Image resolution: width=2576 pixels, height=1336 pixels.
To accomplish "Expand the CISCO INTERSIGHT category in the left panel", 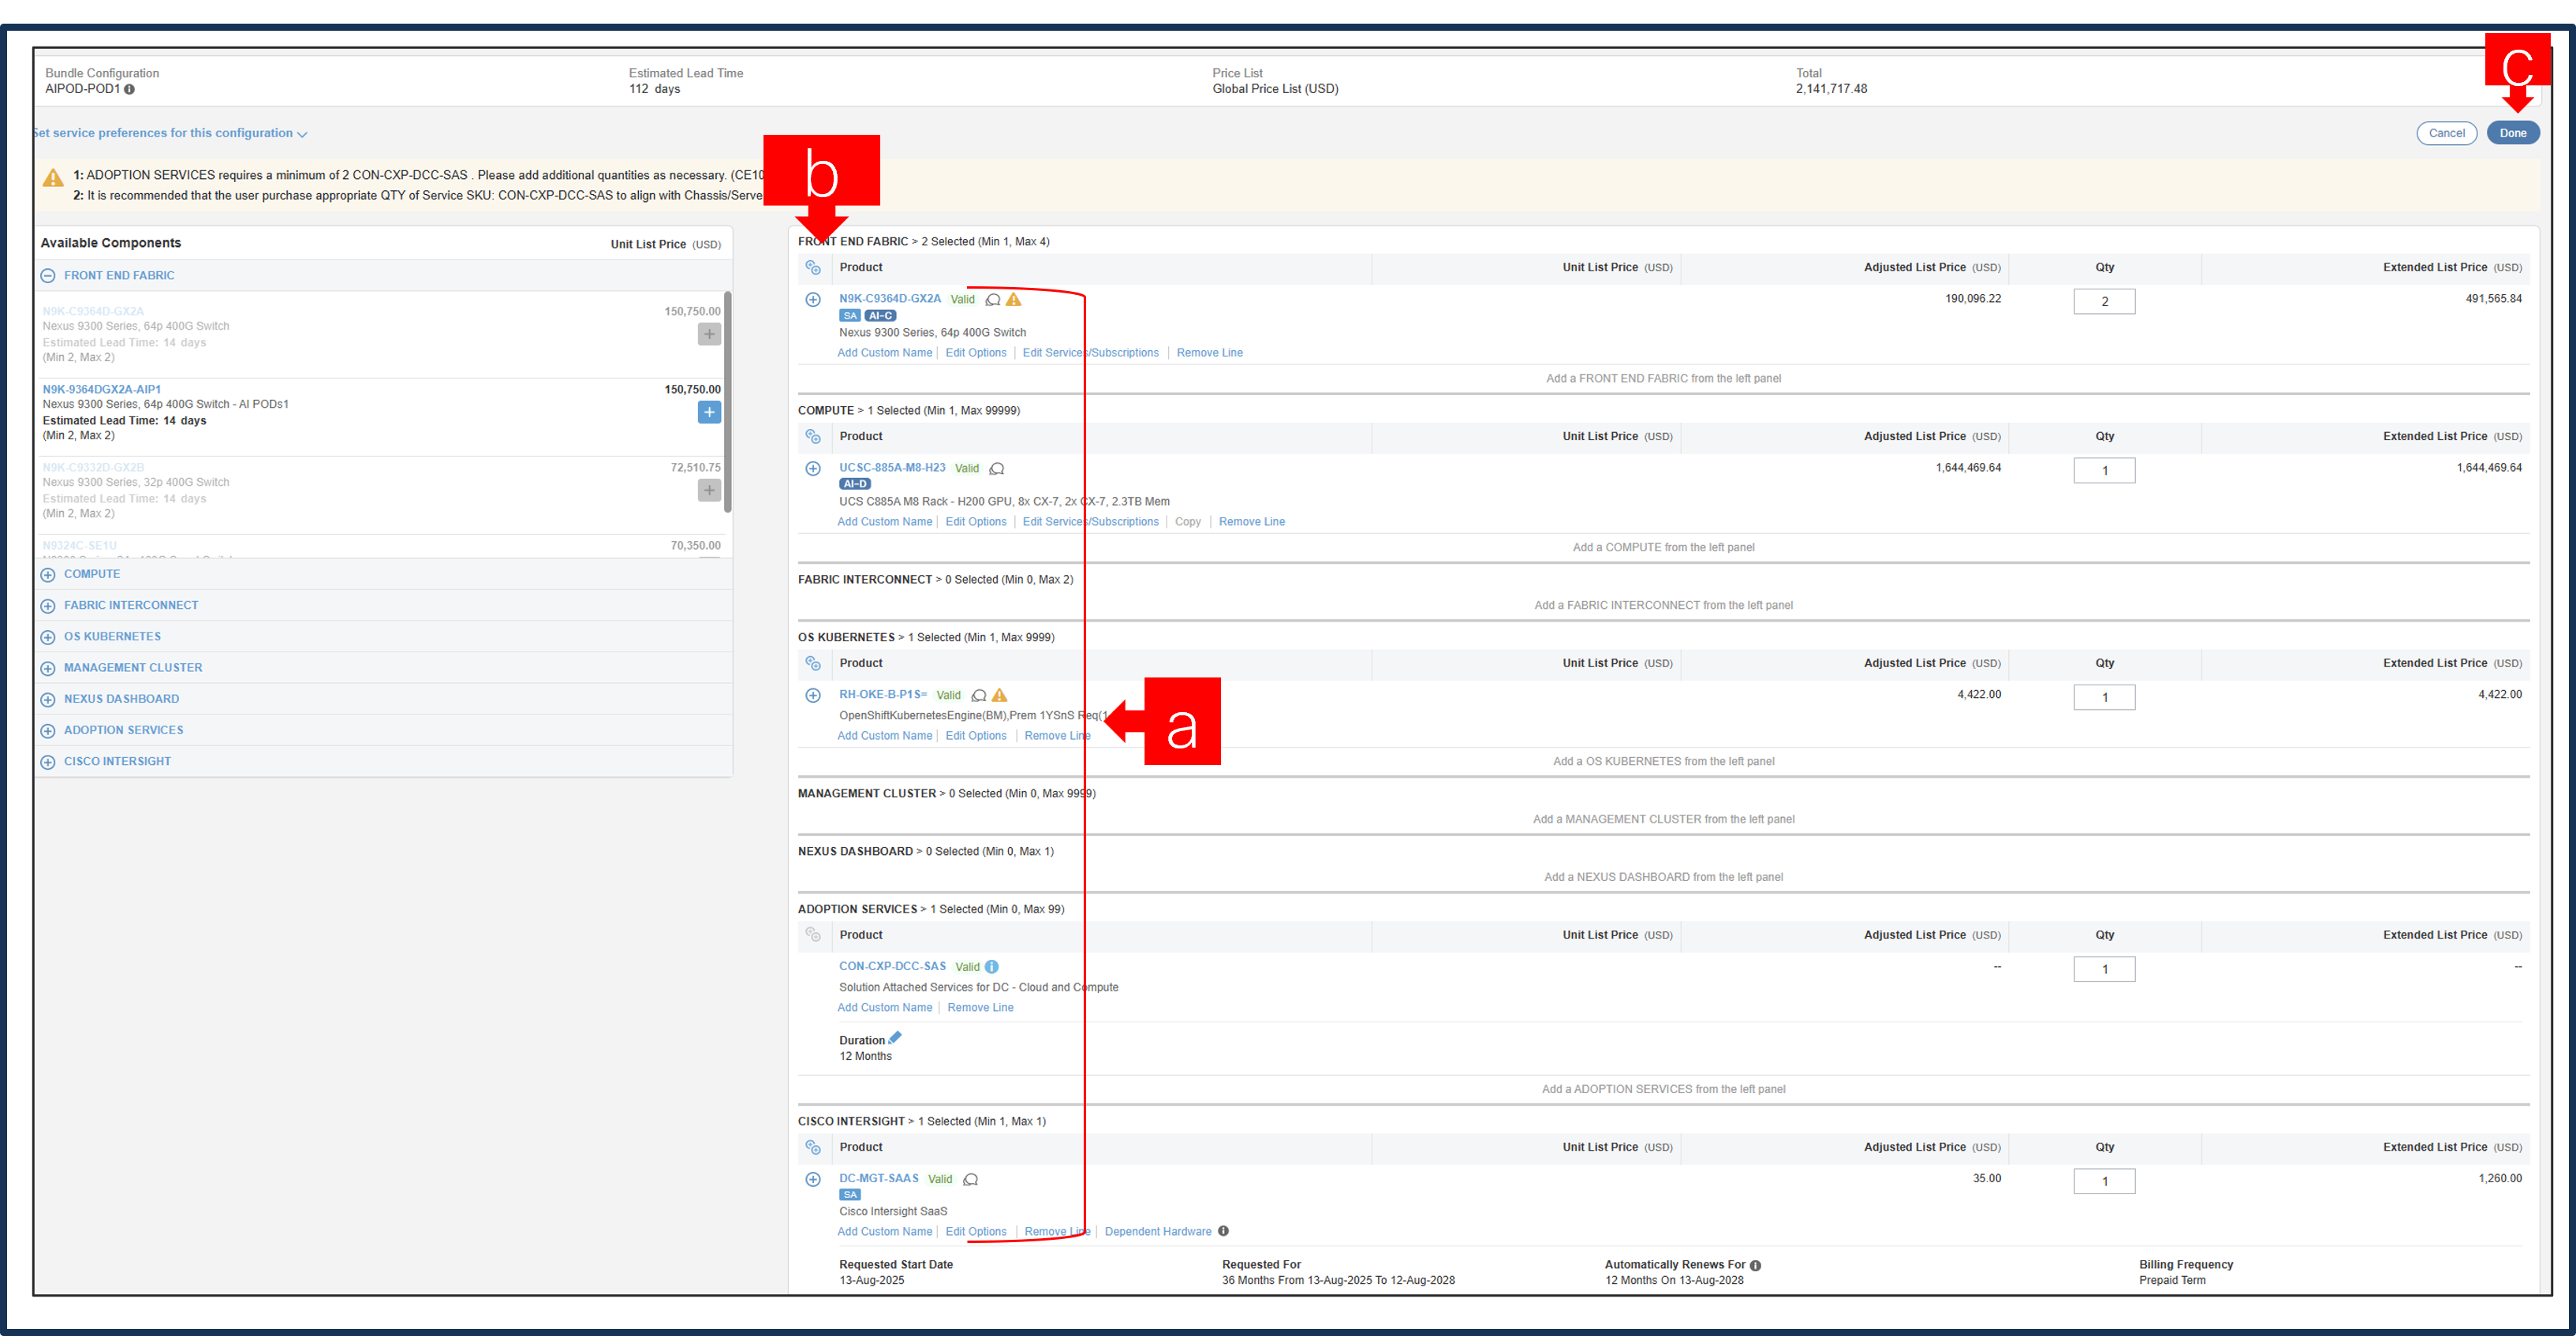I will (x=47, y=761).
